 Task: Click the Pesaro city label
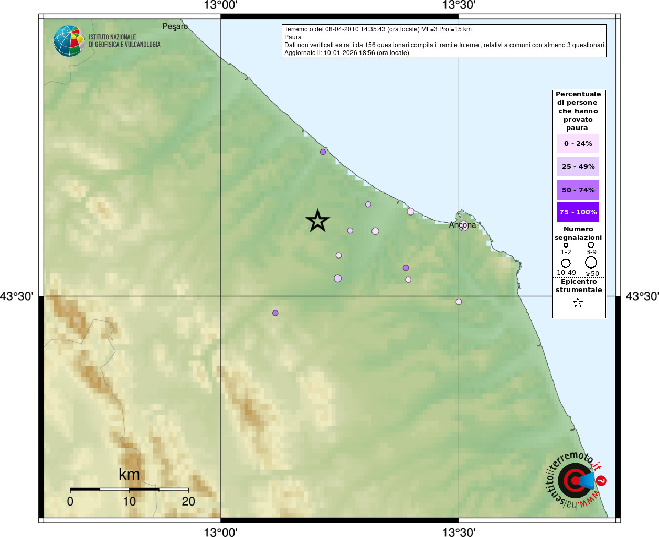pos(175,27)
